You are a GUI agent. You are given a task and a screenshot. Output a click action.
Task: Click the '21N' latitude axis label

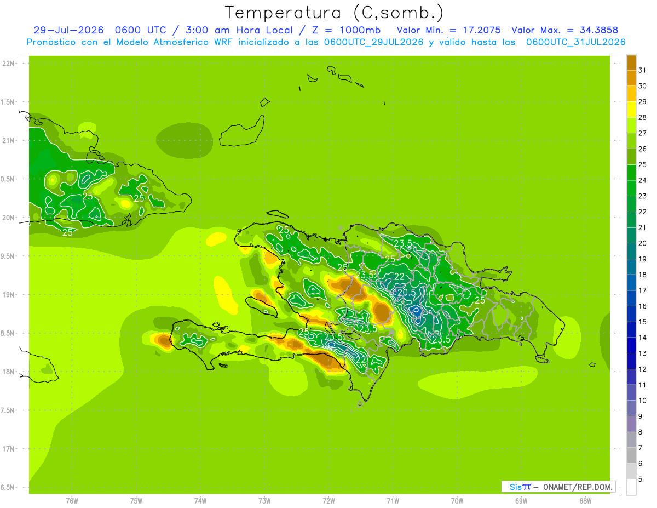point(8,140)
